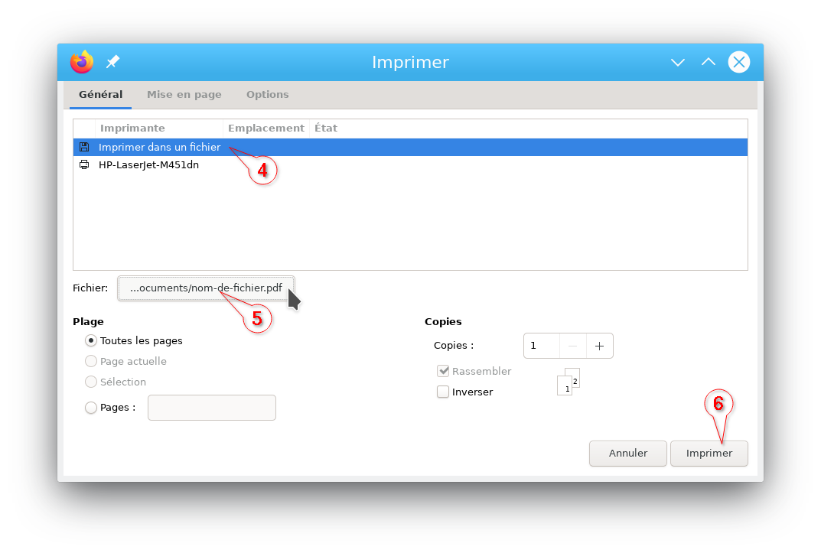
Task: Minimize the Imprimer dialog with down chevron
Action: 677,62
